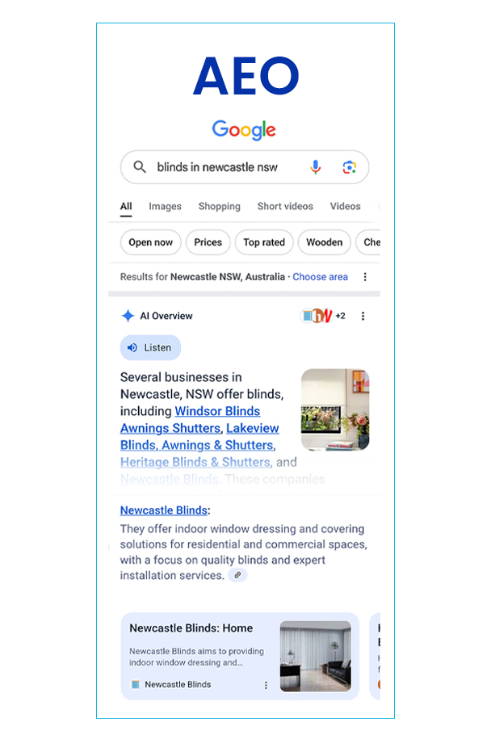Open the Newcastle Blinds: Home card thumbnail
491x743 pixels.
tap(316, 657)
